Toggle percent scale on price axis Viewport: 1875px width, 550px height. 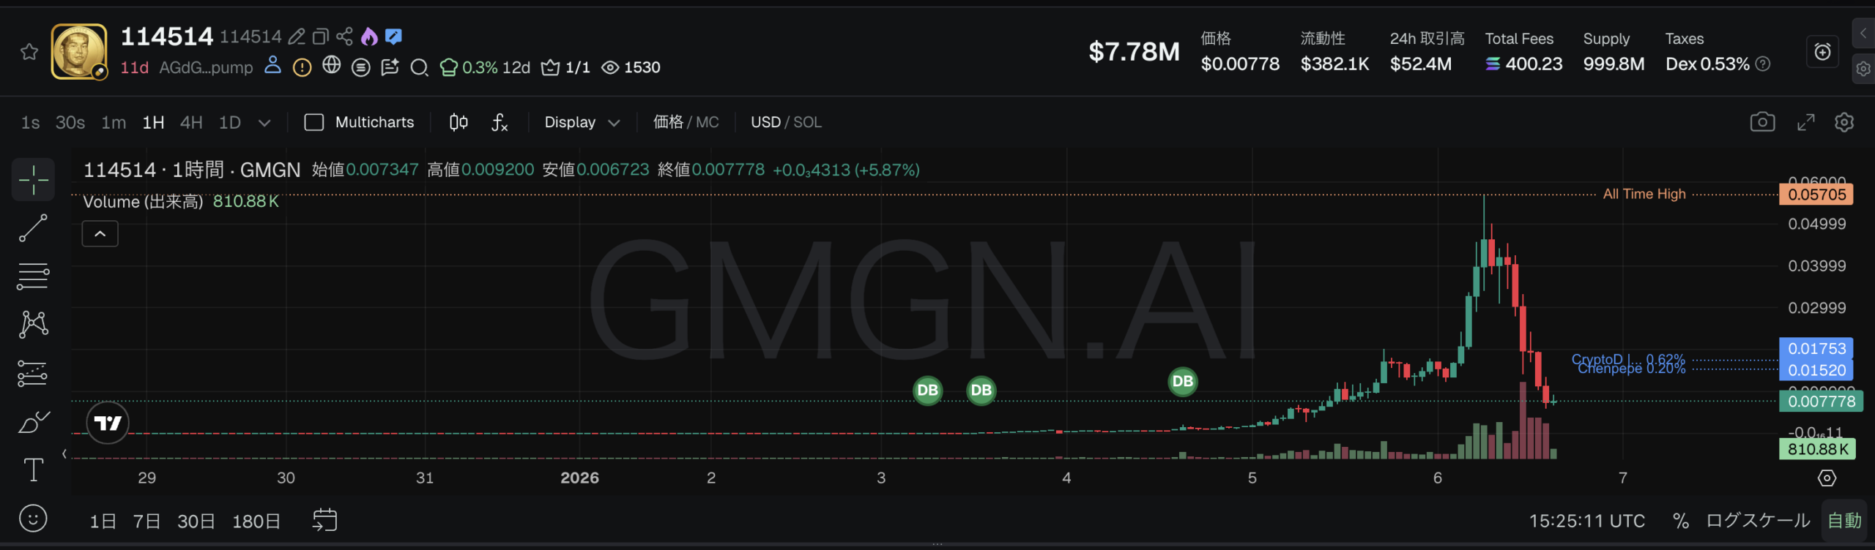[x=1680, y=521]
